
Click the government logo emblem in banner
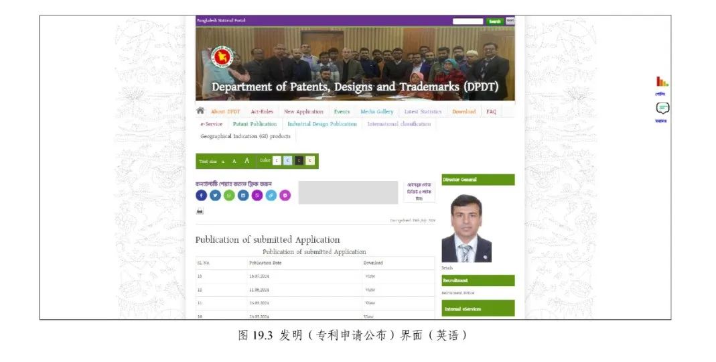coord(222,57)
